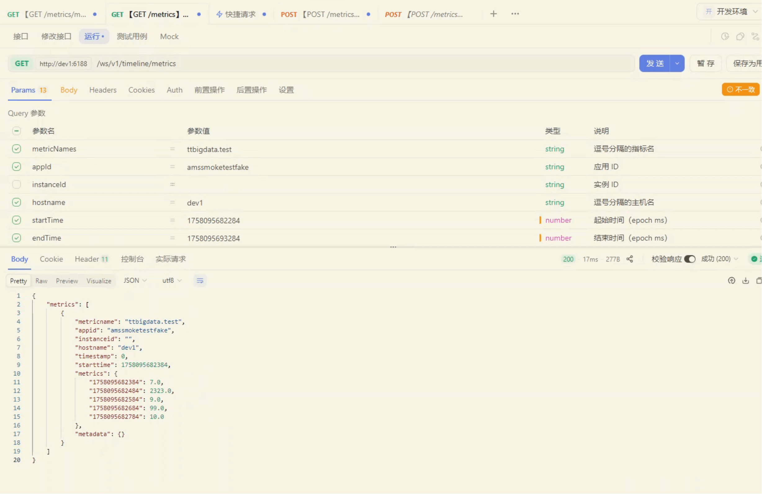Click the 保存为用例 button

pyautogui.click(x=745, y=63)
